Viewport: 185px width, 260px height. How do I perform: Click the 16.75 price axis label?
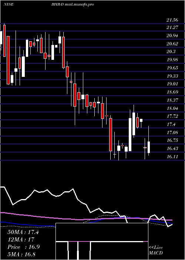click(x=172, y=140)
